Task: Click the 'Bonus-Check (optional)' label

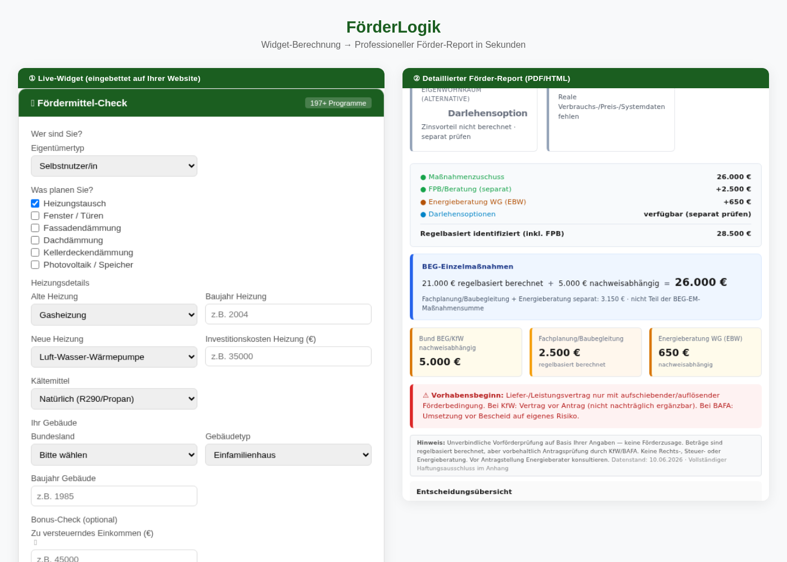Action: click(x=74, y=520)
